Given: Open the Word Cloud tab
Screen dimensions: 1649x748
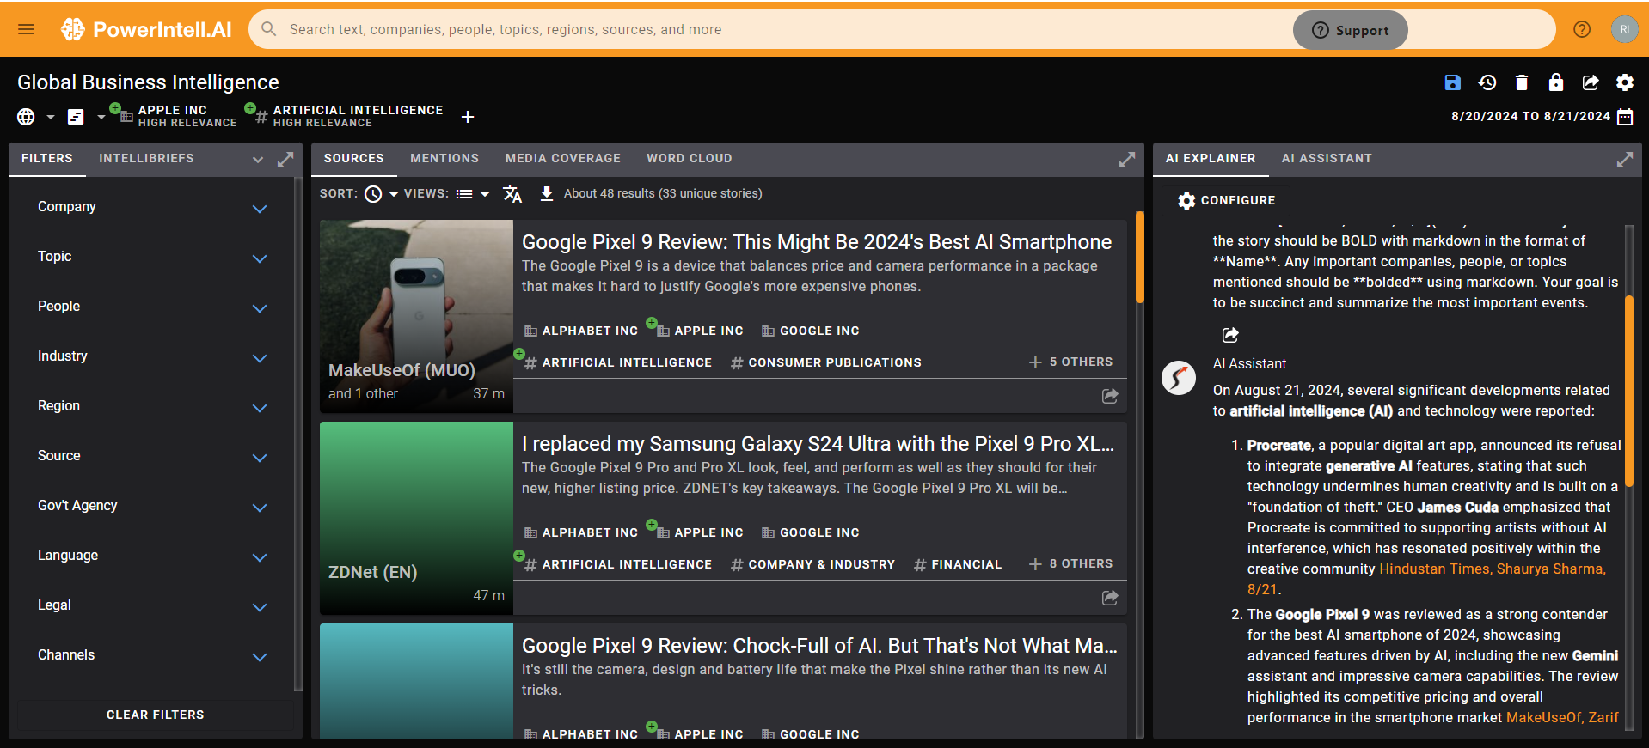Looking at the screenshot, I should 690,159.
